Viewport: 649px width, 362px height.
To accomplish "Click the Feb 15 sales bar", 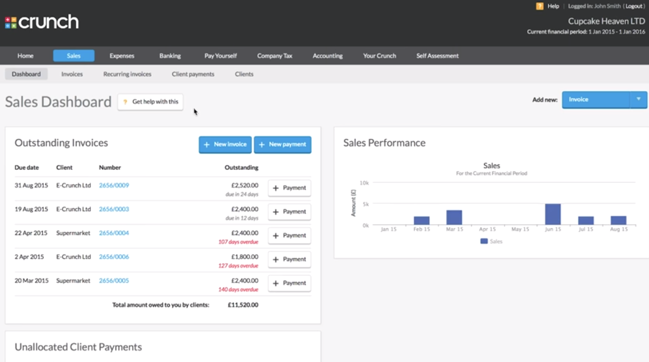I will pyautogui.click(x=422, y=221).
